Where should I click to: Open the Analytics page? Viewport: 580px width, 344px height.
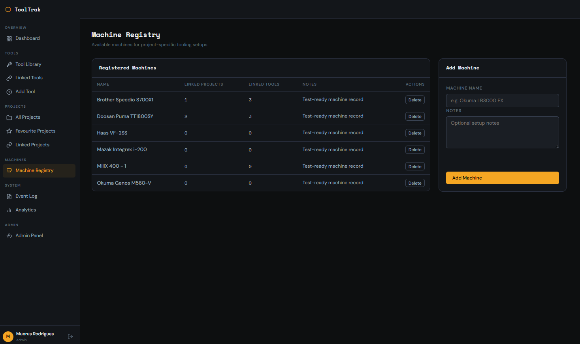coord(39,210)
